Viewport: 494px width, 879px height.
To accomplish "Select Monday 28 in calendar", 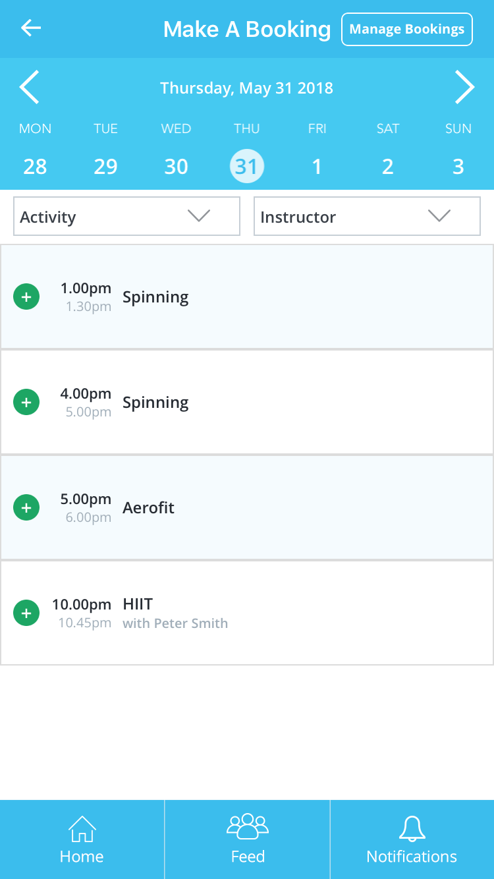I will click(x=35, y=167).
